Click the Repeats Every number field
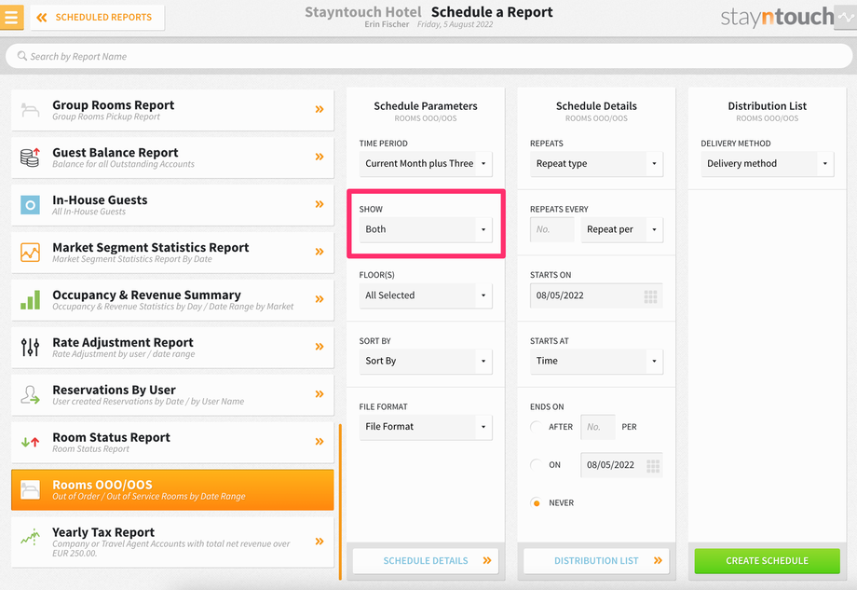Screen dimensions: 857x590 tap(552, 229)
